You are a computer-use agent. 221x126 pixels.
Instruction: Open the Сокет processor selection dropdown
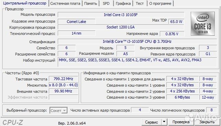(x=58, y=110)
